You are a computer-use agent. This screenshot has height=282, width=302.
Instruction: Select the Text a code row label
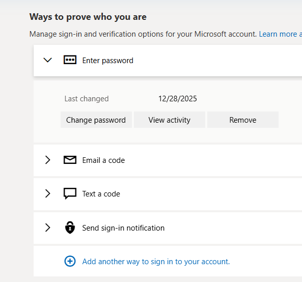tap(101, 194)
